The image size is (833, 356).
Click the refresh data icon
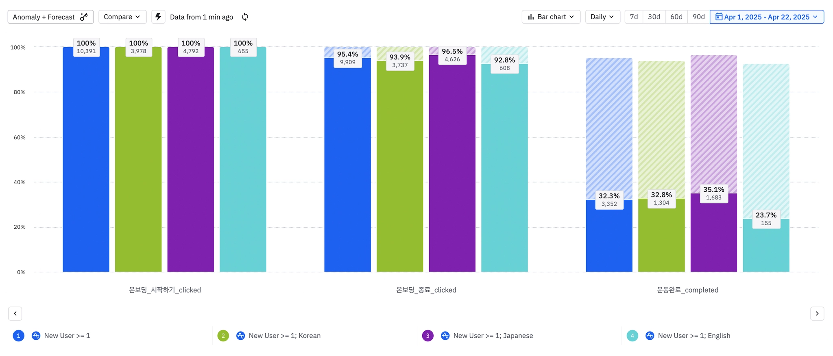[245, 17]
